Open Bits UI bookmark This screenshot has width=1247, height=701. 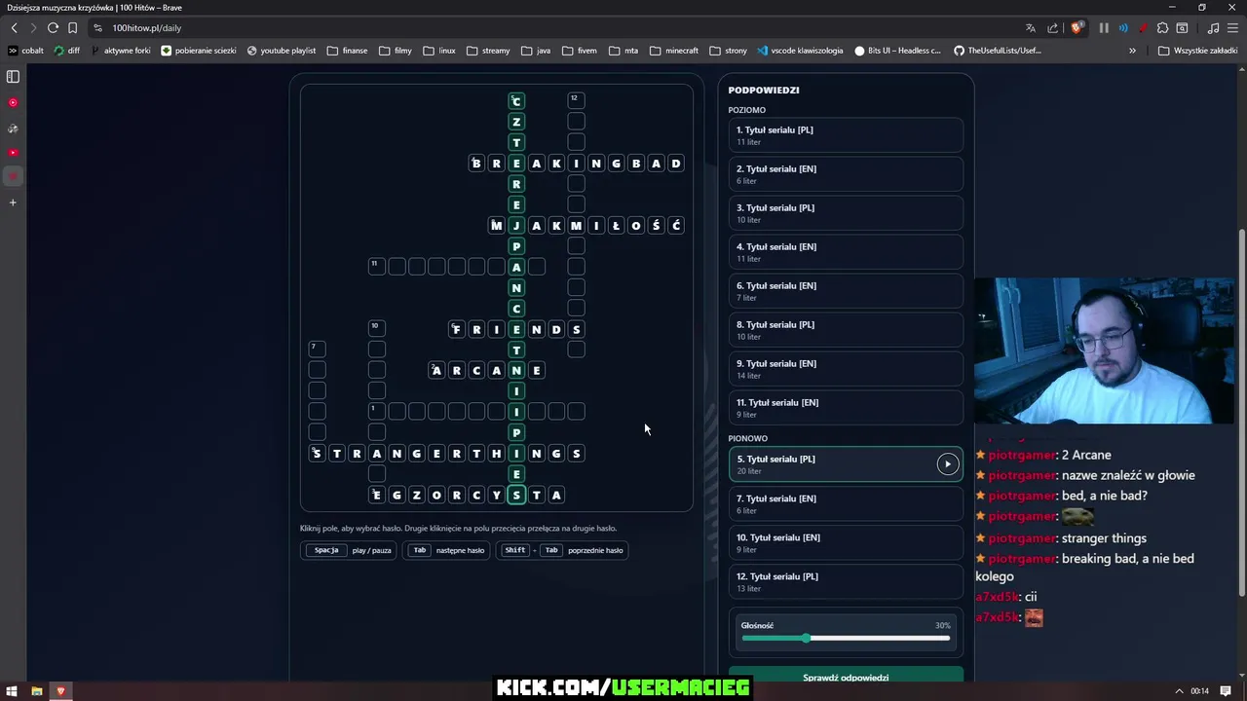pyautogui.click(x=897, y=51)
